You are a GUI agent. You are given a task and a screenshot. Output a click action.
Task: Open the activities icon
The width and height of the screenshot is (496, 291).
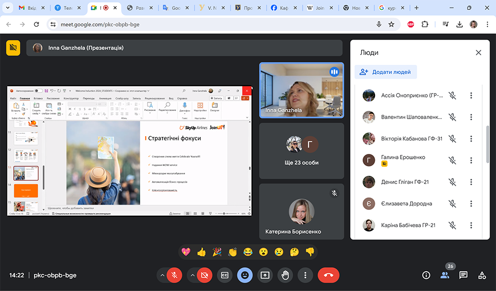coord(482,275)
